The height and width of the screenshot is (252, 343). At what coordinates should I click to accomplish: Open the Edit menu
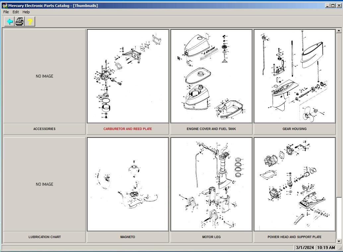(16, 12)
